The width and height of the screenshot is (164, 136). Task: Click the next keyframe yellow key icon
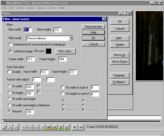pos(55,127)
